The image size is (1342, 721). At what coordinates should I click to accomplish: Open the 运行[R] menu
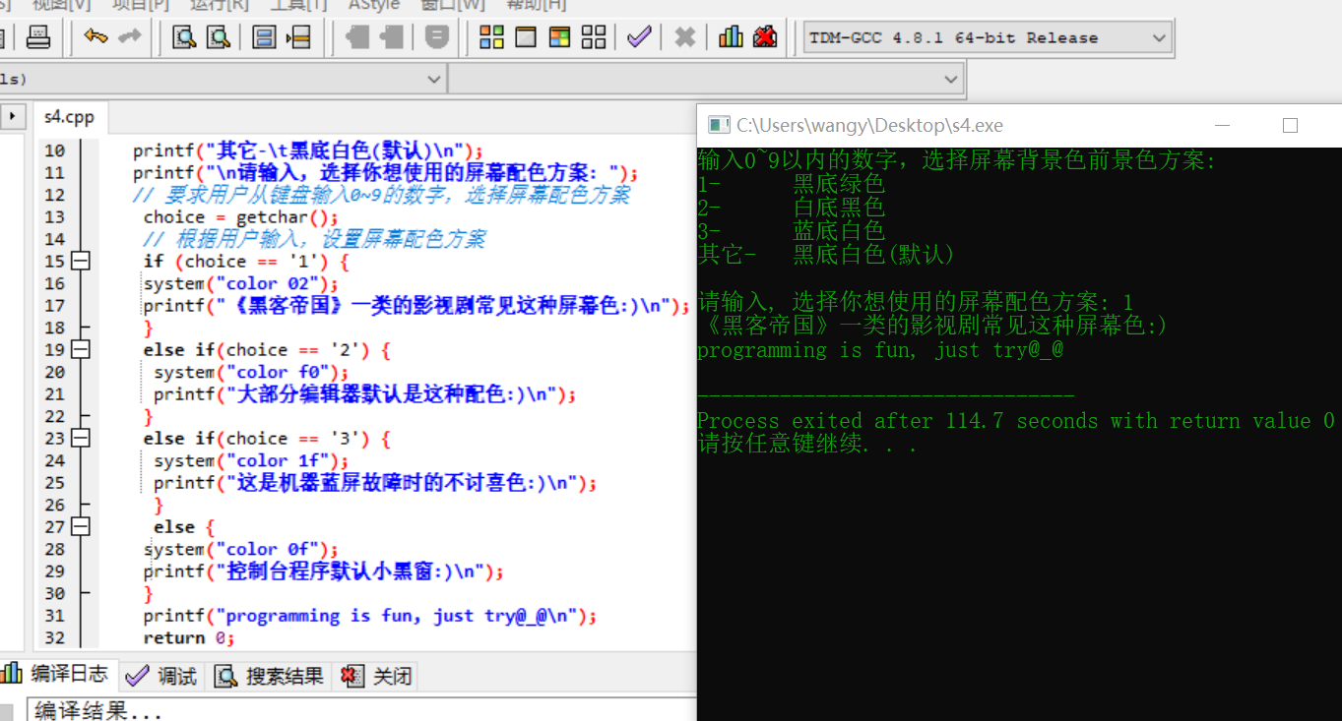(220, 5)
